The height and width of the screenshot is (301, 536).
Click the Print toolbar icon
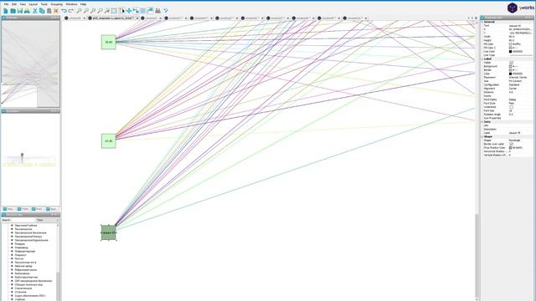27,11
